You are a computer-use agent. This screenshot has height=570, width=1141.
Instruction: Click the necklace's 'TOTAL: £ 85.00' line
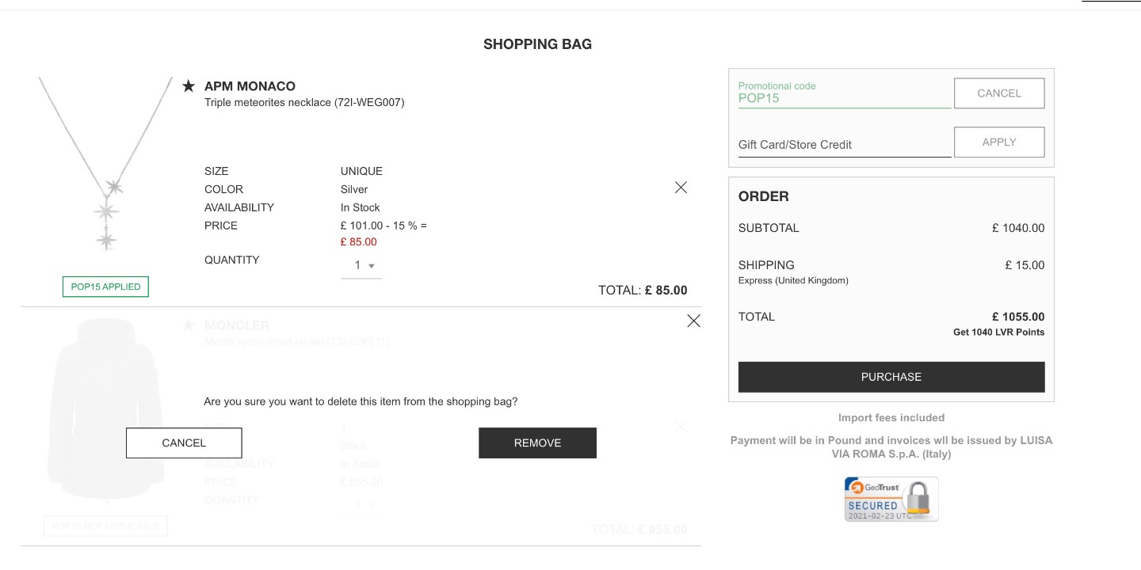[643, 291]
